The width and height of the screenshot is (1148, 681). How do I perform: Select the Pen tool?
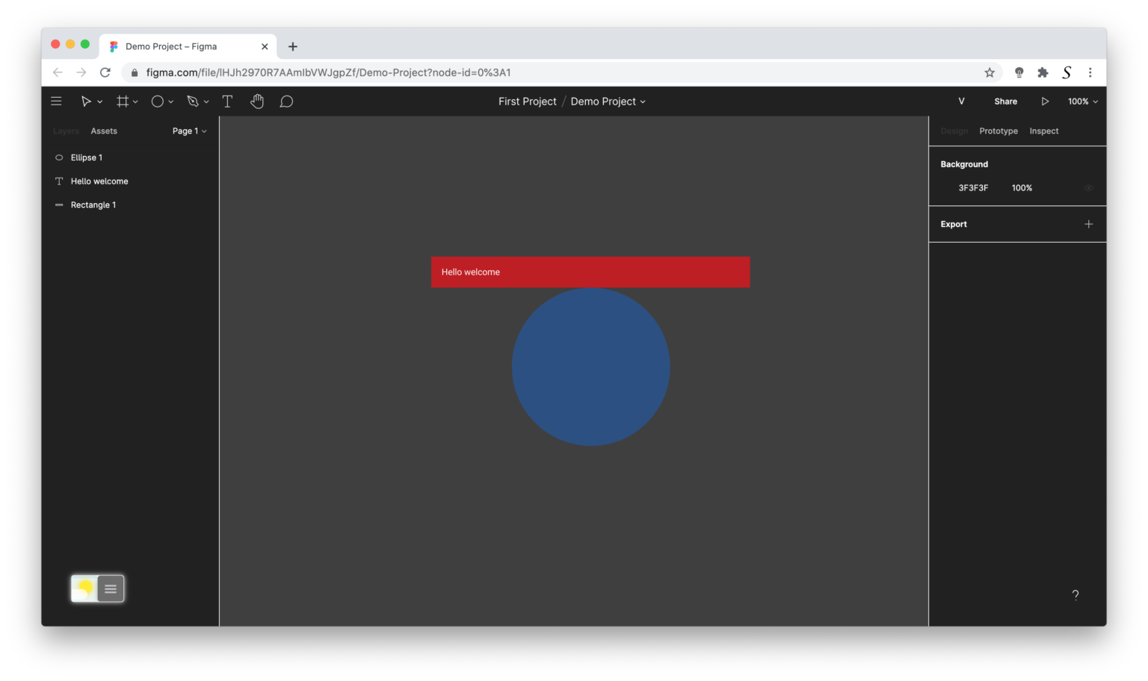(193, 101)
